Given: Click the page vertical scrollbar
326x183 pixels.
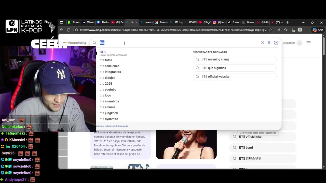Looking at the screenshot, I should click(324, 46).
